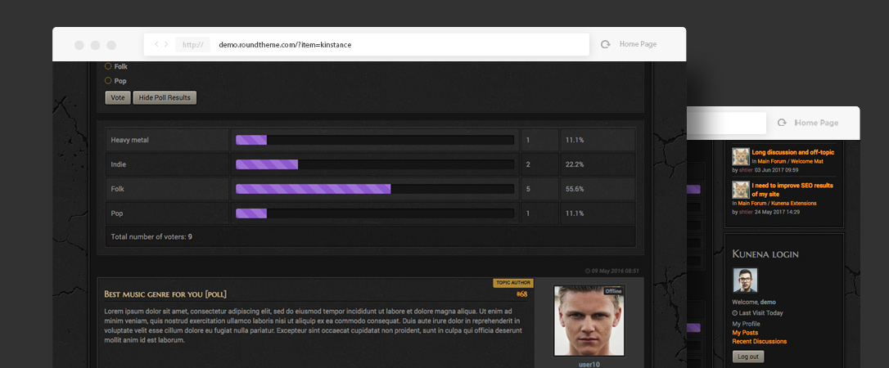Click the browser back arrow icon
This screenshot has height=368, width=889.
[x=156, y=44]
